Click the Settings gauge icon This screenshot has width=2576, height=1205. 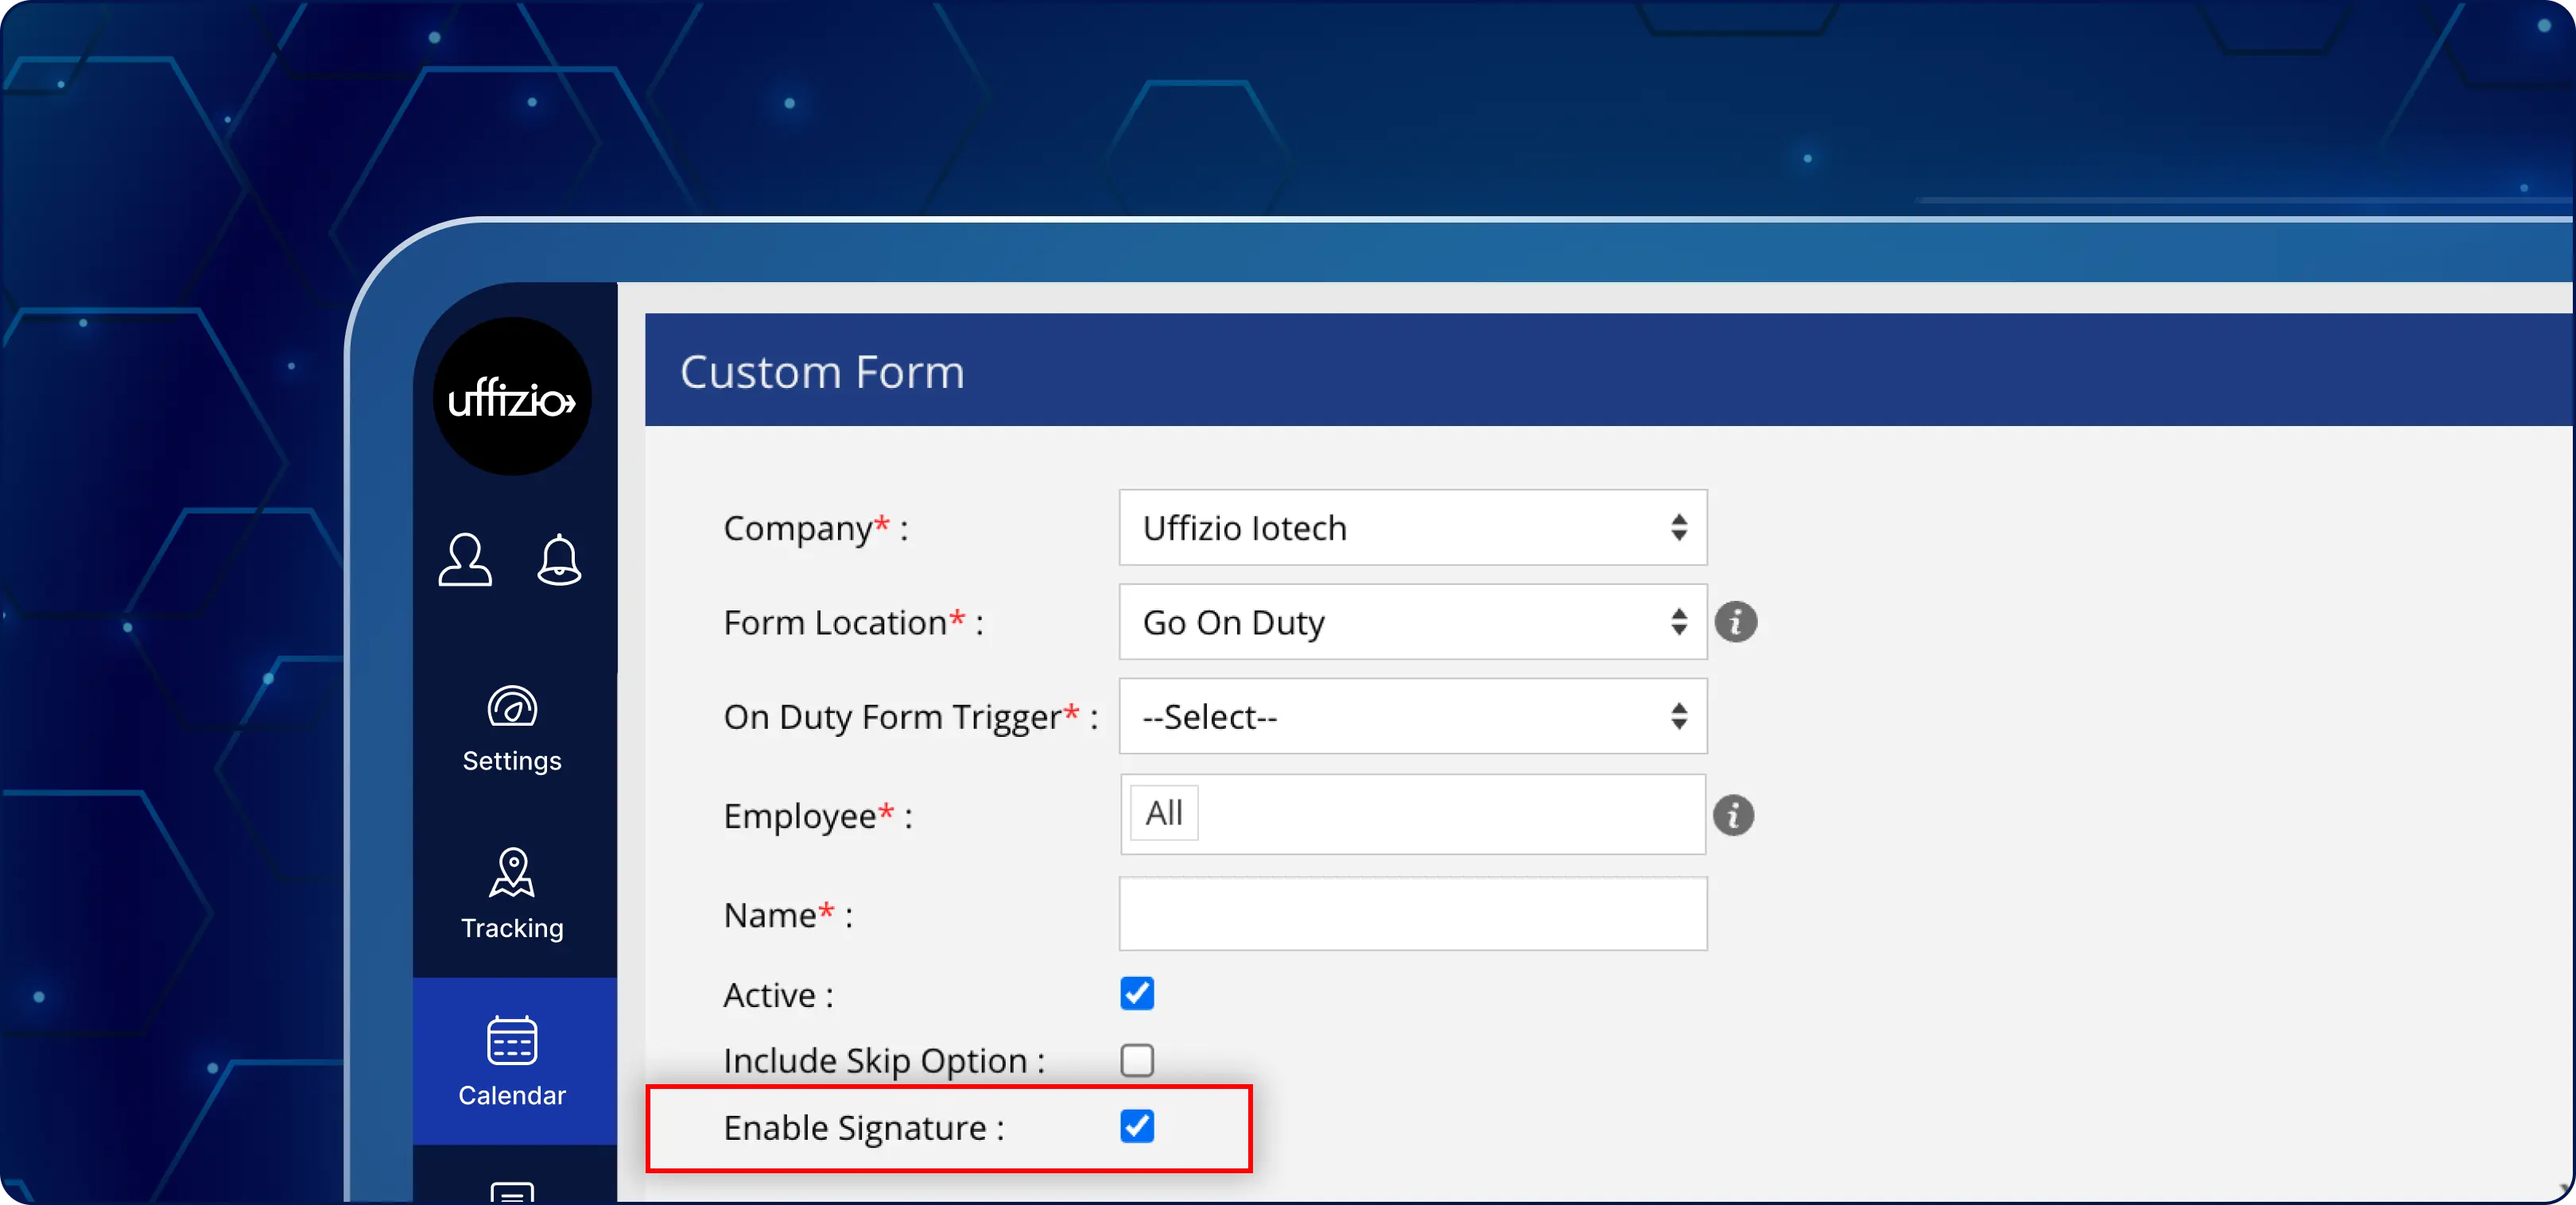click(x=512, y=707)
